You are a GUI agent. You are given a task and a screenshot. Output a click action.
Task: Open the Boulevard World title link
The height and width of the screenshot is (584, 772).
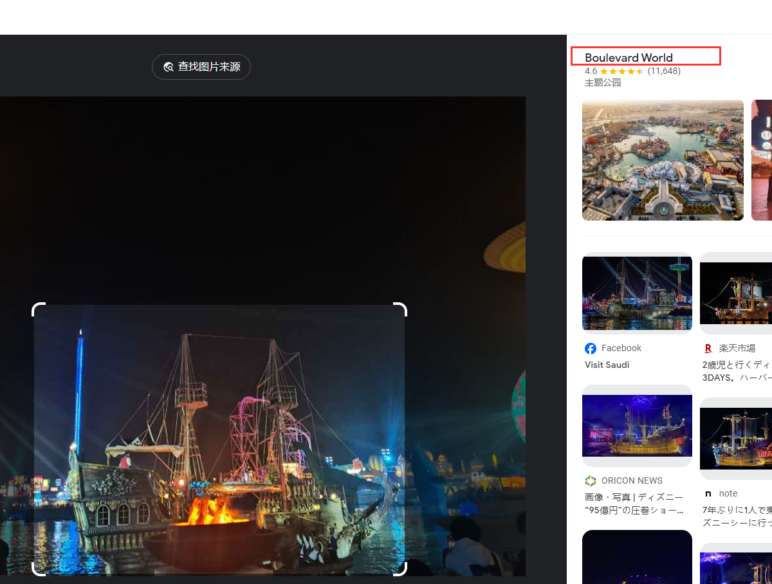point(629,58)
